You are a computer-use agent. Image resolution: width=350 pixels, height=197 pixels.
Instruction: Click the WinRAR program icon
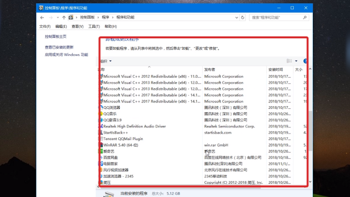101,145
